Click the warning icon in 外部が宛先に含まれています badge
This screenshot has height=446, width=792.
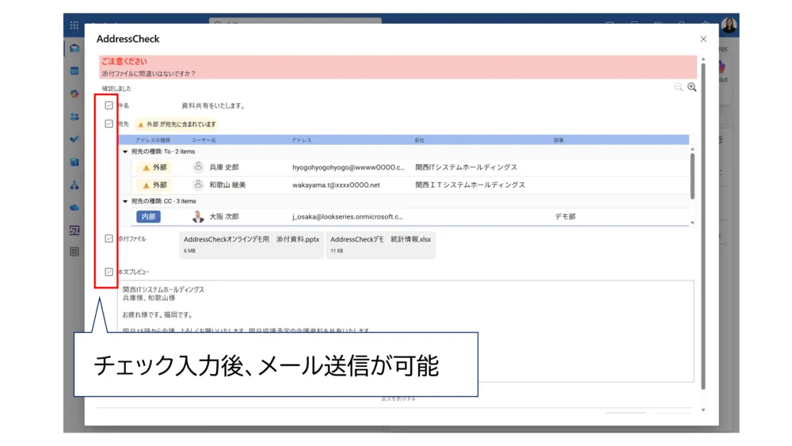click(x=140, y=124)
